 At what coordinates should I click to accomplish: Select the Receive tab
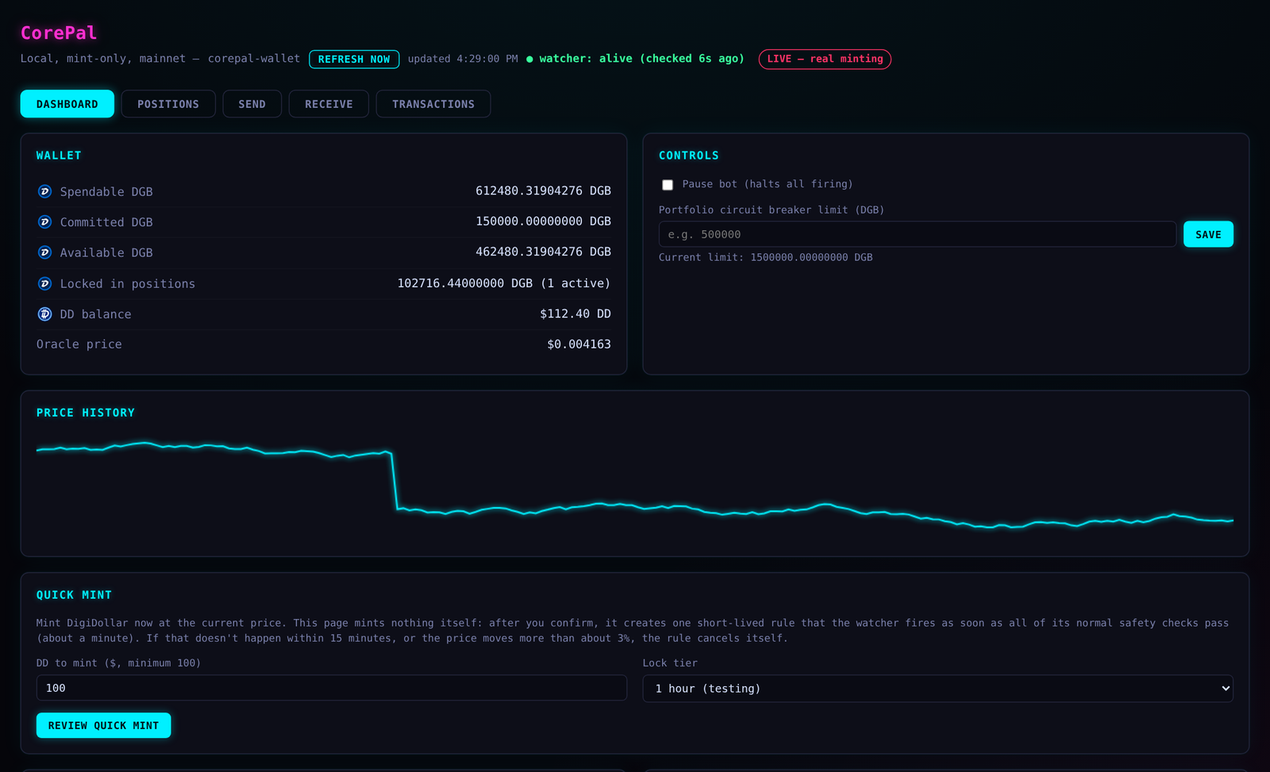[329, 104]
